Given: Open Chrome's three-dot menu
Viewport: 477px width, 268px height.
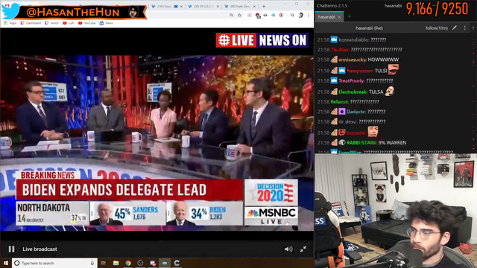Looking at the screenshot, I should coord(308,15).
